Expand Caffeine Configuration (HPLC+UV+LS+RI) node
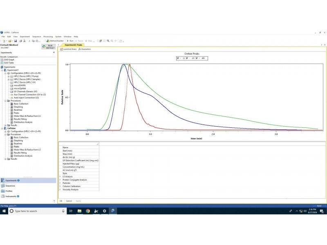Image resolution: width=327 pixels, height=245 pixels. [x=5, y=131]
